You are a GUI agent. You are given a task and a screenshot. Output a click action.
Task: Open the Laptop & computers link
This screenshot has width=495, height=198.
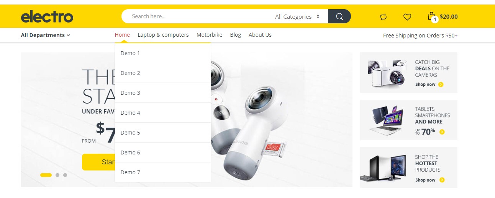coord(163,35)
